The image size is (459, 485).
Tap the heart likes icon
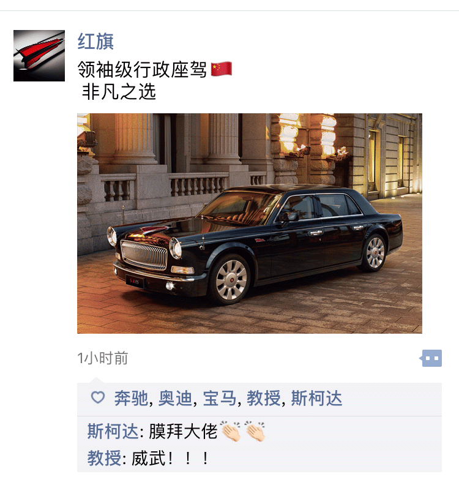point(98,397)
